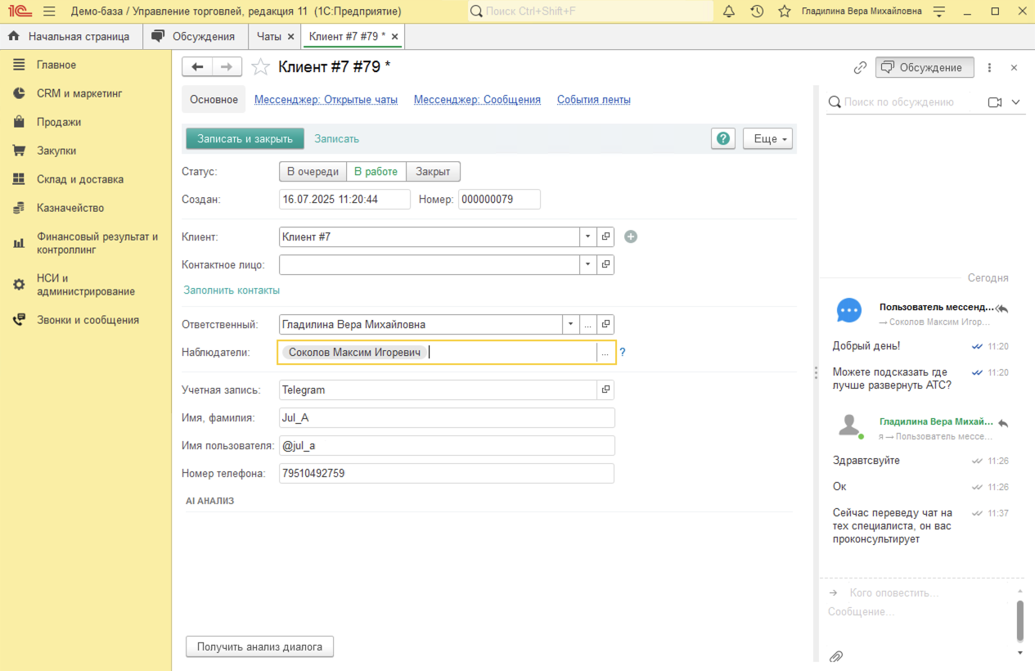The width and height of the screenshot is (1035, 671).
Task: Click the Записать и закрыть button
Action: coord(245,139)
